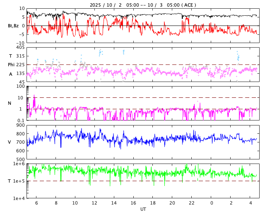Click the Bt,Bz axis label
Screen dimensions: 265x212
pos(13,26)
